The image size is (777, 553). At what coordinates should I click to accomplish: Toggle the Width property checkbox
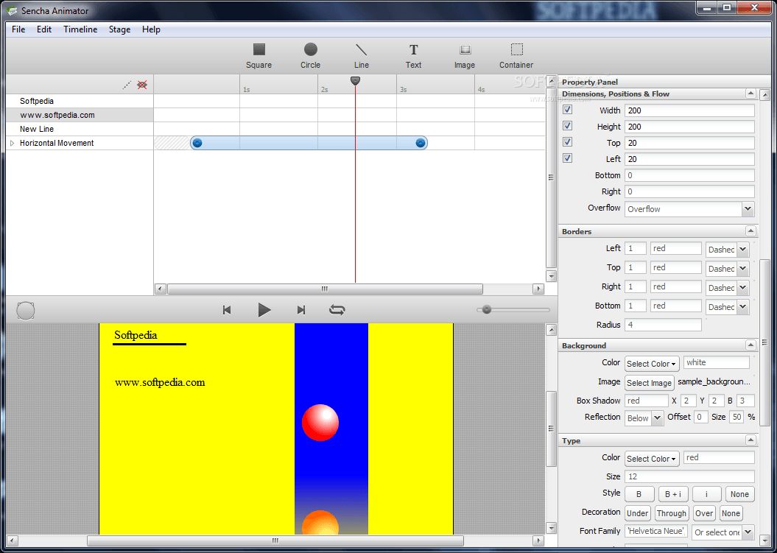point(567,110)
